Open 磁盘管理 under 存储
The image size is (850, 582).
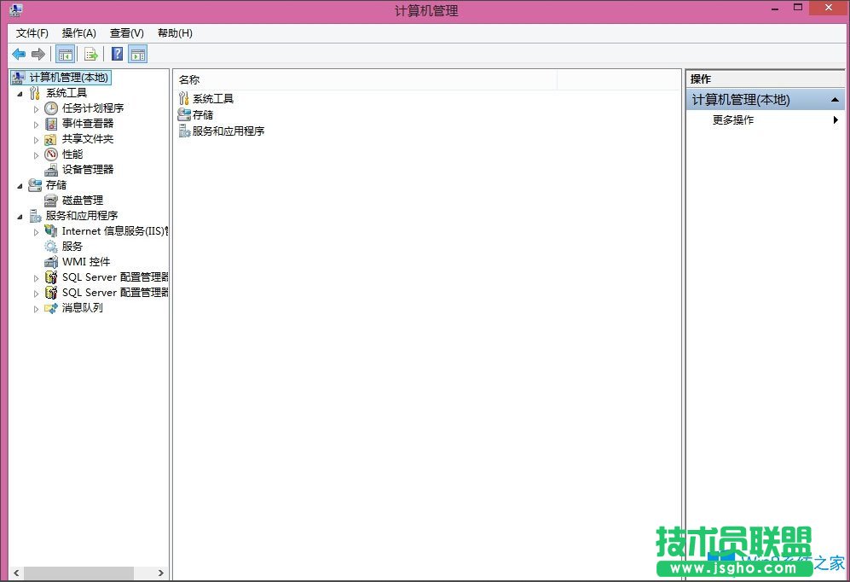coord(50,200)
